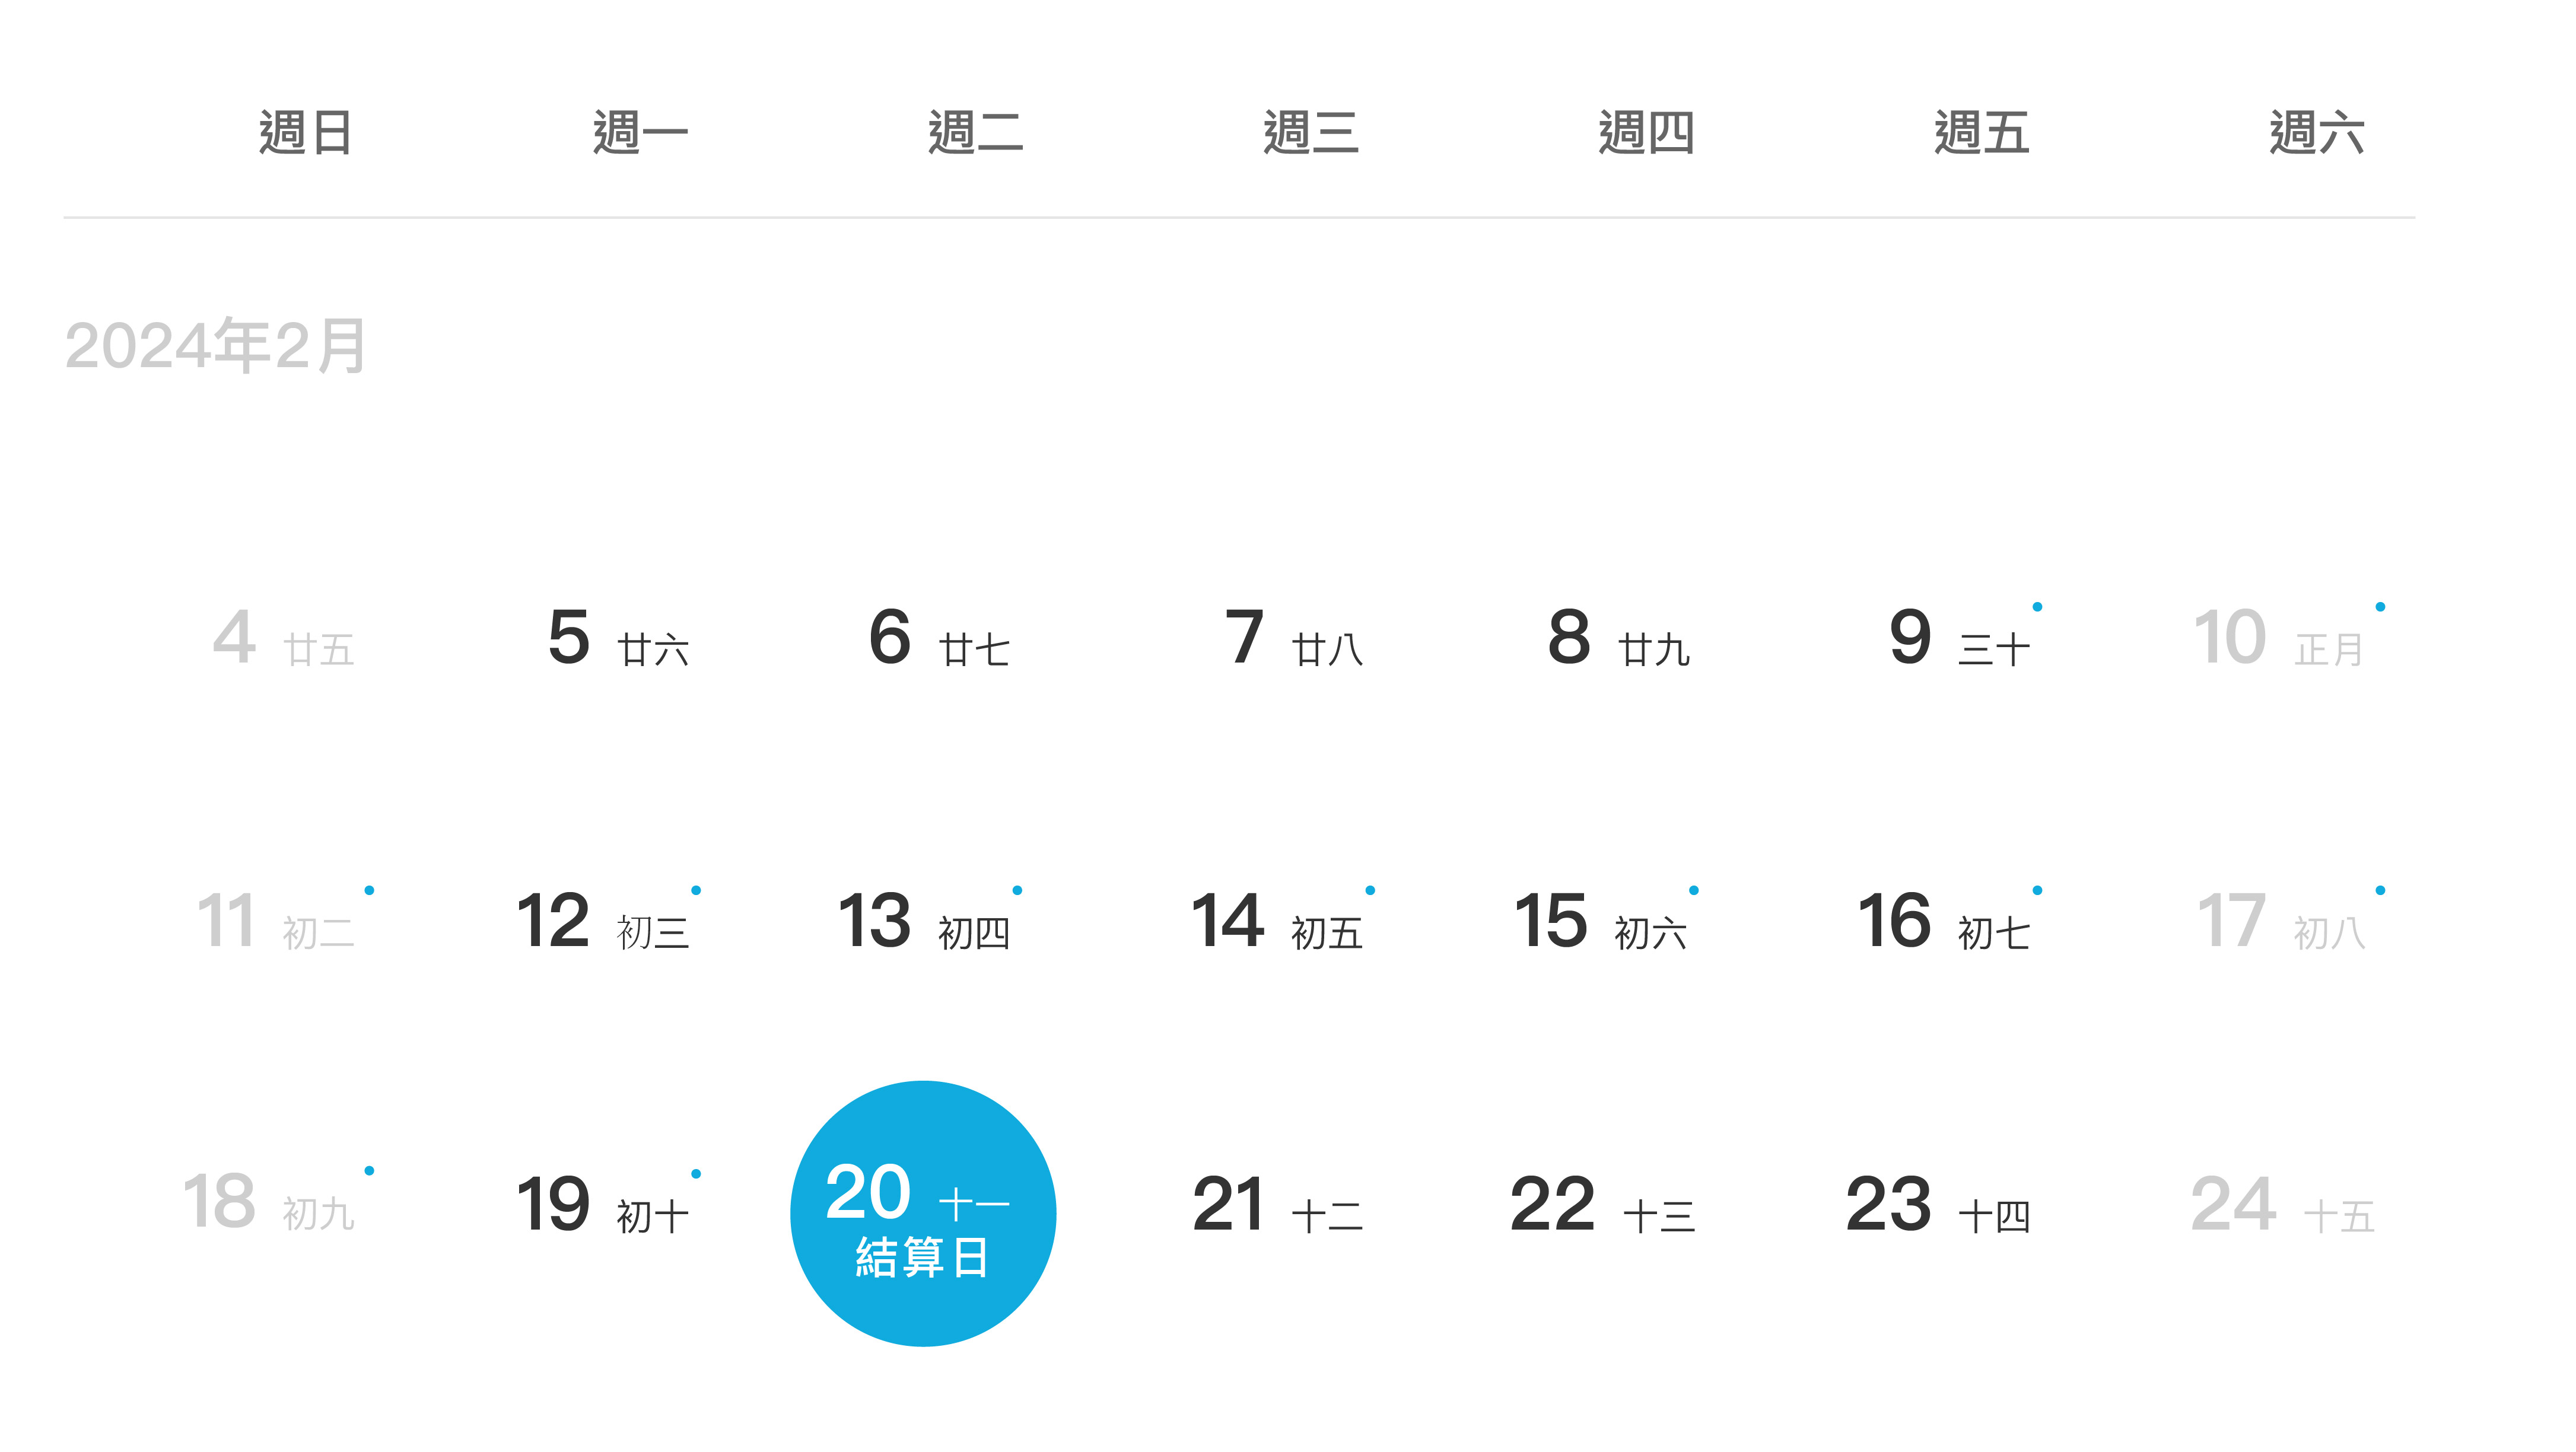
Task: Select date 9 labeled 三十
Action: (x=1958, y=638)
